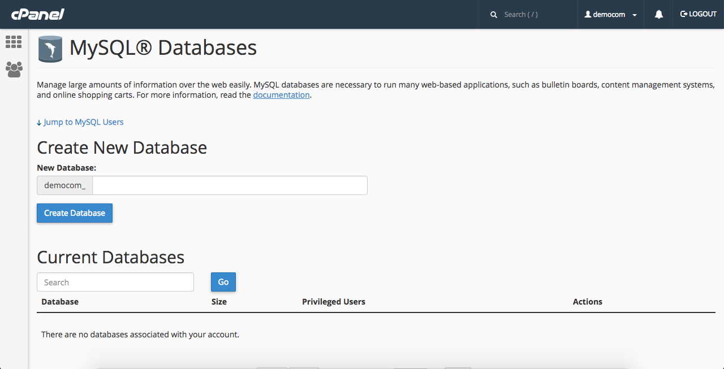Expand the democom user menu
Image resolution: width=724 pixels, height=369 pixels.
click(610, 14)
